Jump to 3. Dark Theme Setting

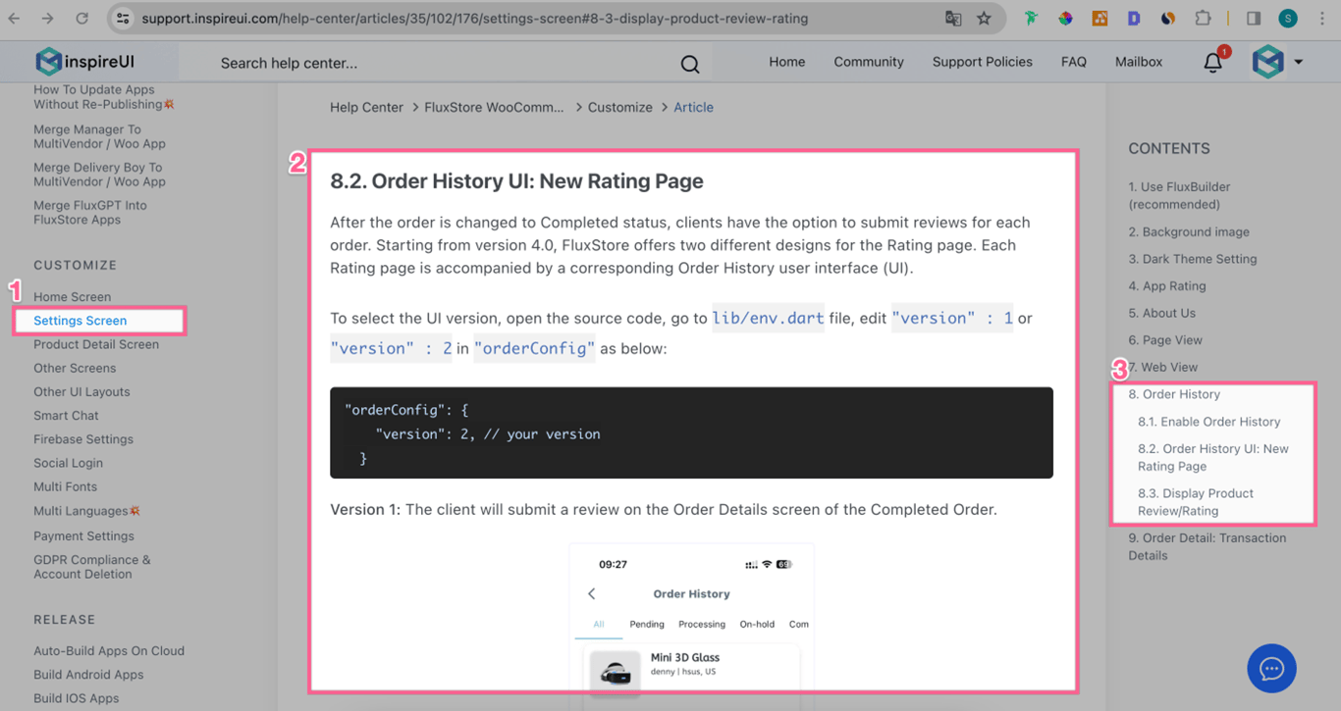pyautogui.click(x=1193, y=259)
